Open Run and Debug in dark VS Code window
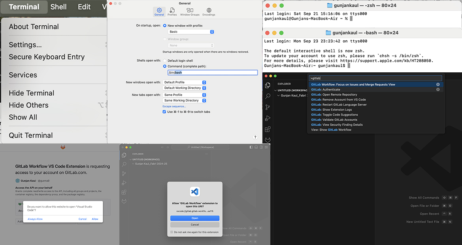Viewport: 462px width, 245px height. click(268, 118)
